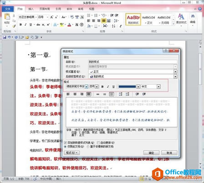Click Cancel (取消) button in dialog
Image resolution: width=204 pixels, height=183 pixels.
(x=169, y=153)
